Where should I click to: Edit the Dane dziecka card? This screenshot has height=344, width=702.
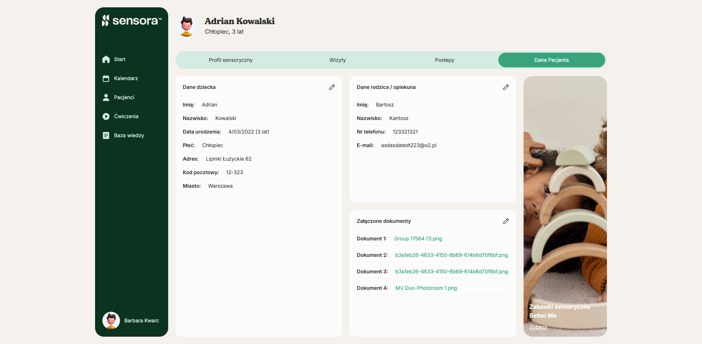pos(332,87)
